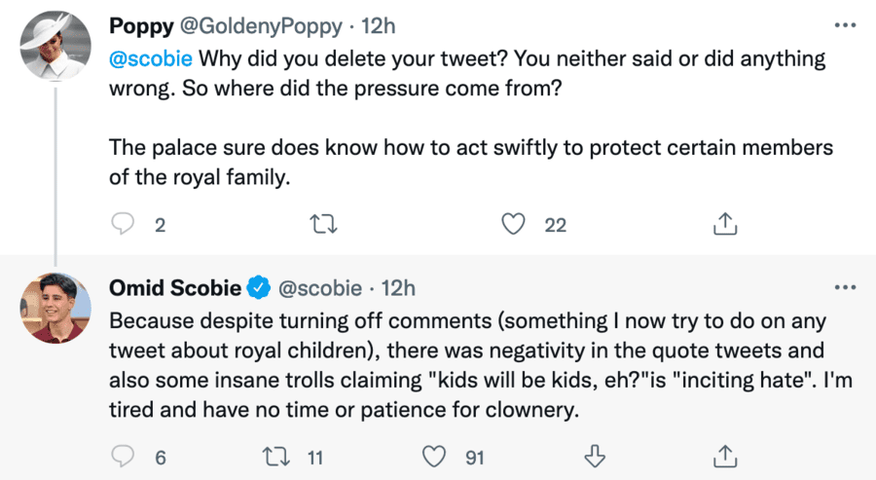
Task: Like Poppy's tweet with heart icon
Action: 514,225
